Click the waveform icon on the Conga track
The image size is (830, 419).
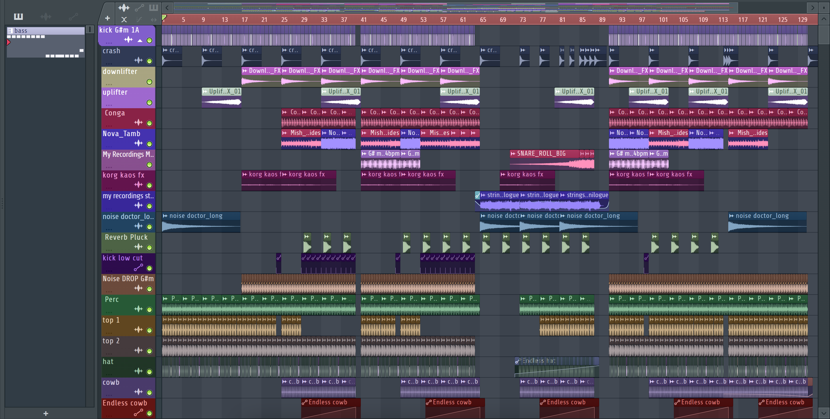[x=139, y=123]
